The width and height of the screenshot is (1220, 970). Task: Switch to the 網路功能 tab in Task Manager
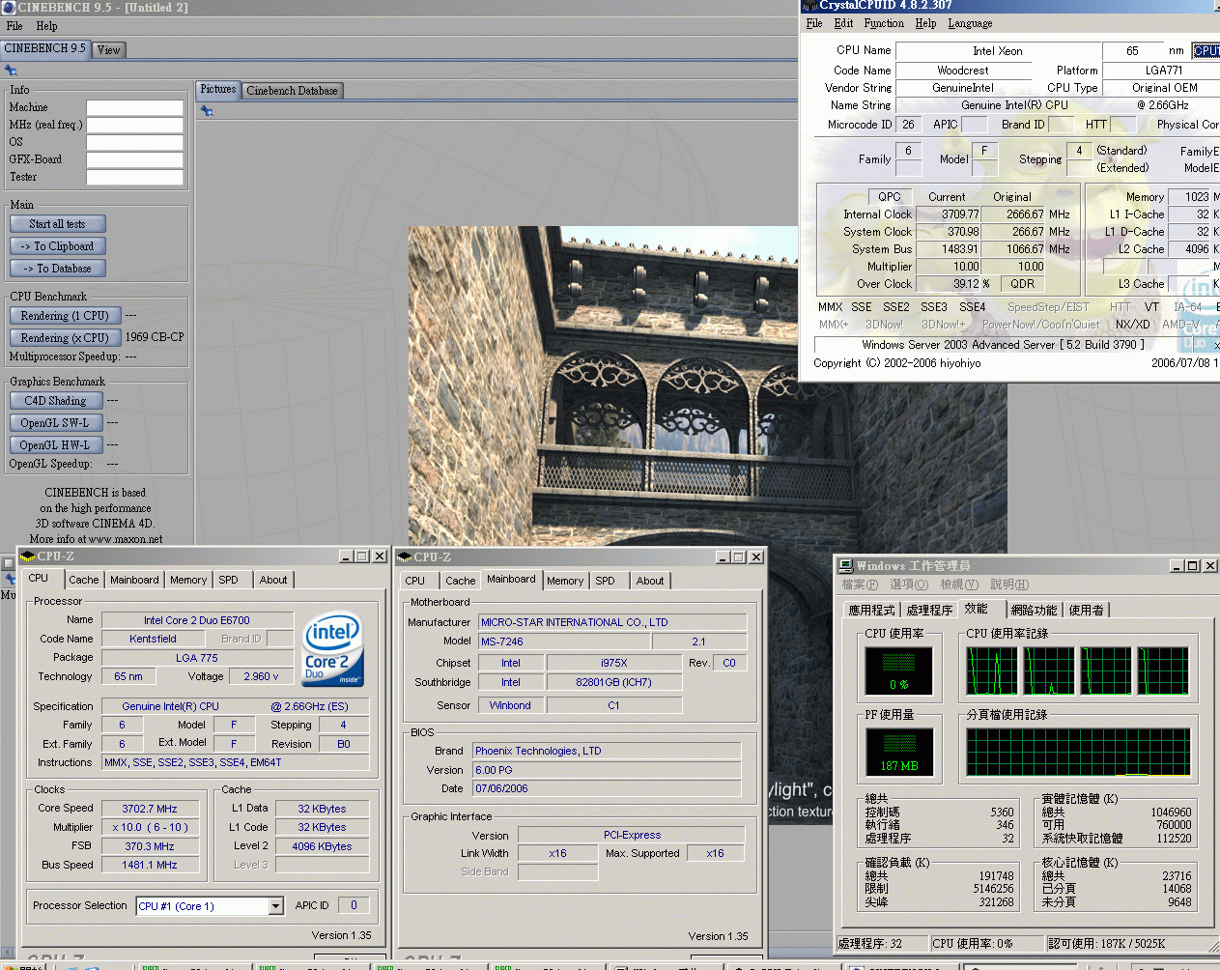click(1034, 611)
